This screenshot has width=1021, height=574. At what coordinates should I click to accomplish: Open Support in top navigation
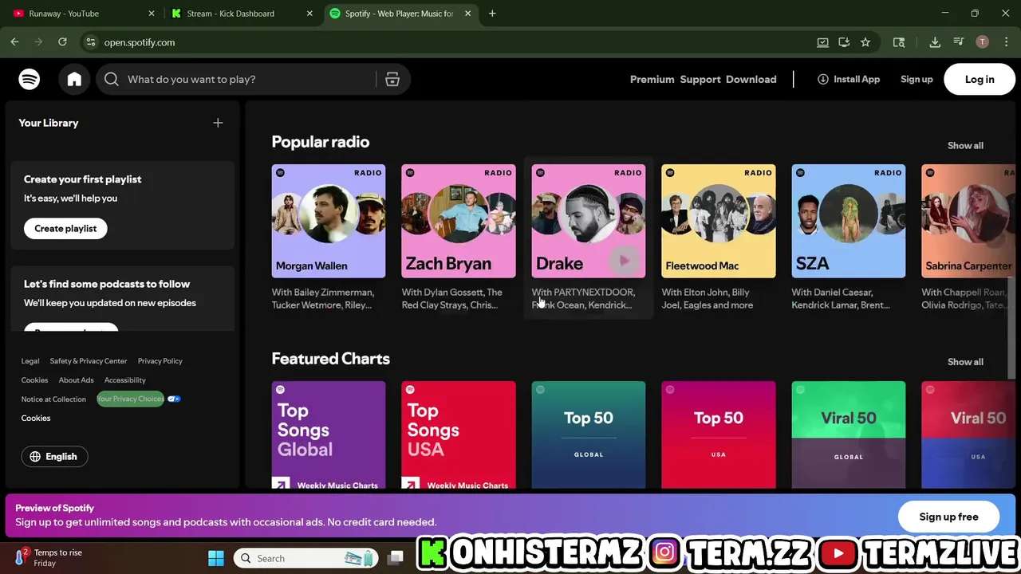pyautogui.click(x=700, y=79)
